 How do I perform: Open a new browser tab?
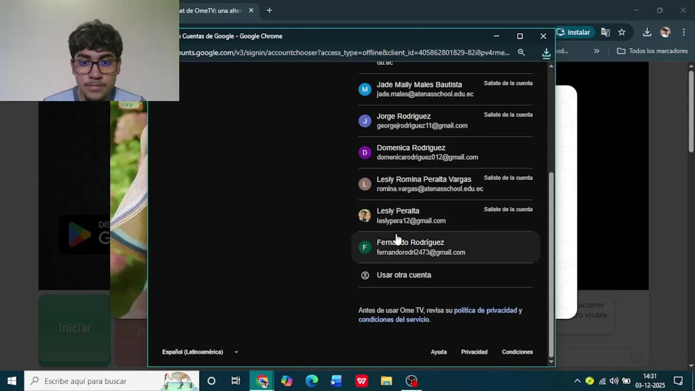(269, 10)
